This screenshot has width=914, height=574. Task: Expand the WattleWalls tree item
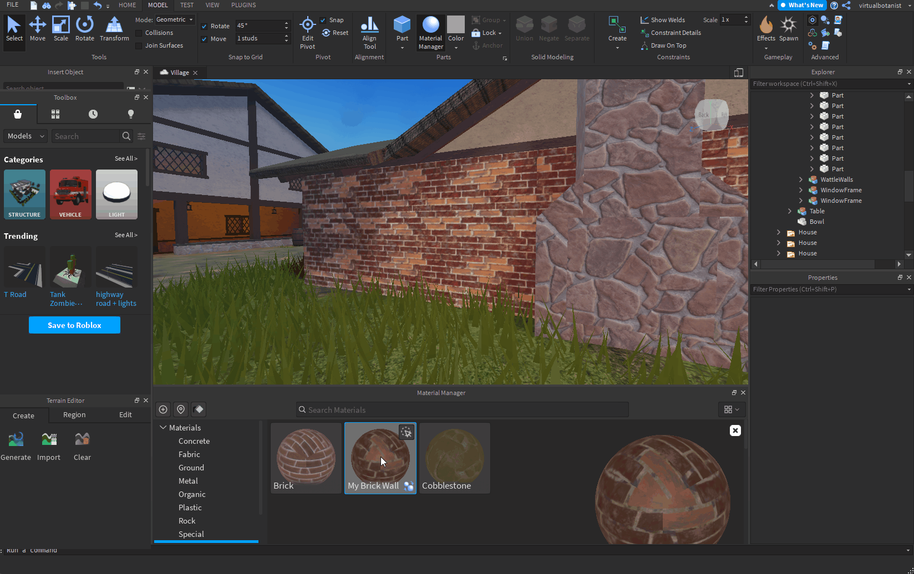point(801,180)
